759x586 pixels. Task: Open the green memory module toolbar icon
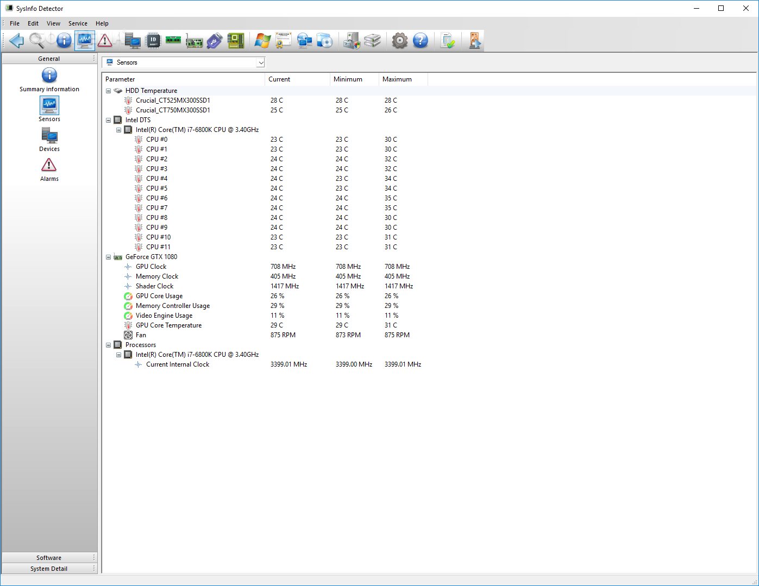click(x=173, y=41)
